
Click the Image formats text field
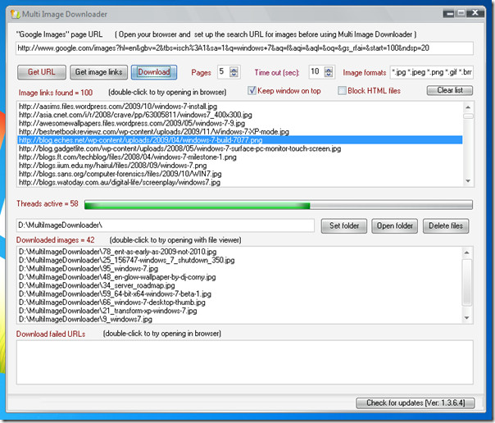click(x=430, y=72)
